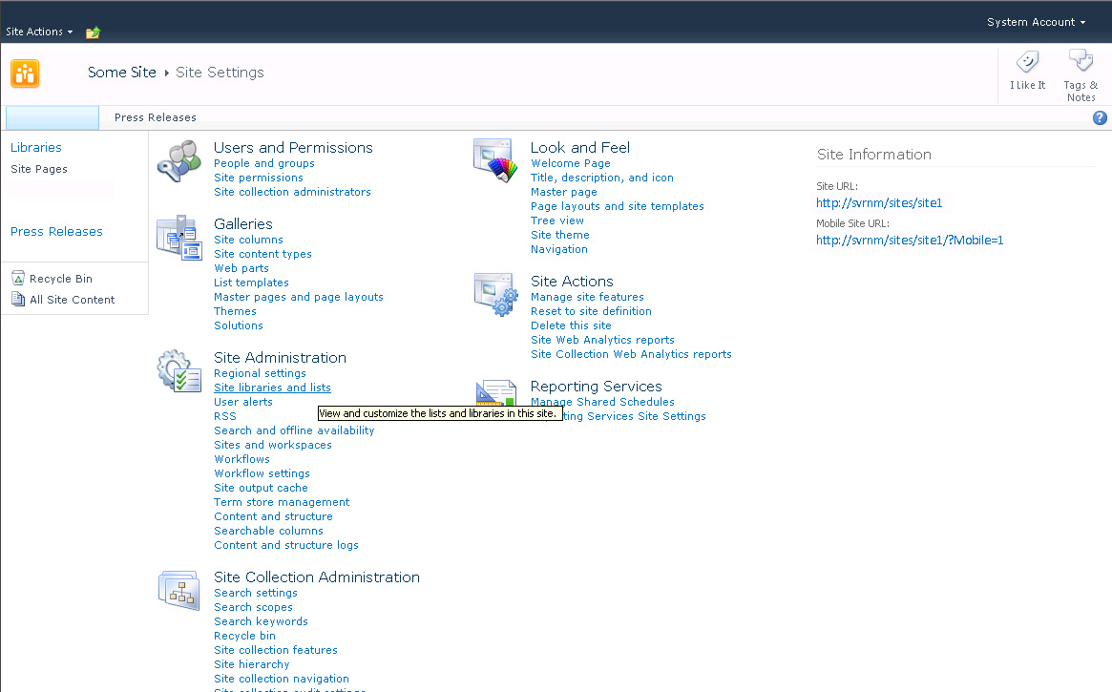Click Delete this site link
The image size is (1112, 692).
pos(571,325)
